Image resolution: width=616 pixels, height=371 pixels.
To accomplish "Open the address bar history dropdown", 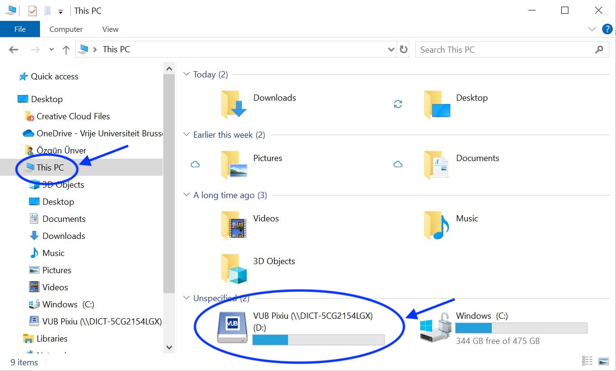I will (391, 49).
